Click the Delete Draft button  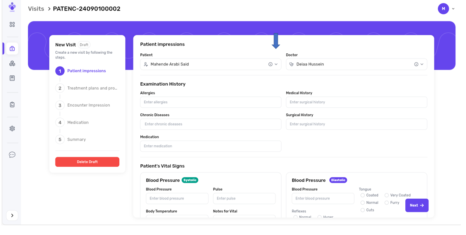coord(87,162)
